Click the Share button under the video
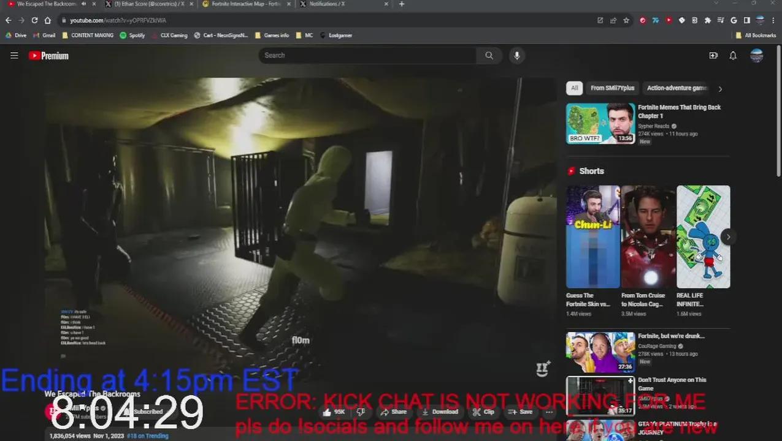 click(x=394, y=412)
